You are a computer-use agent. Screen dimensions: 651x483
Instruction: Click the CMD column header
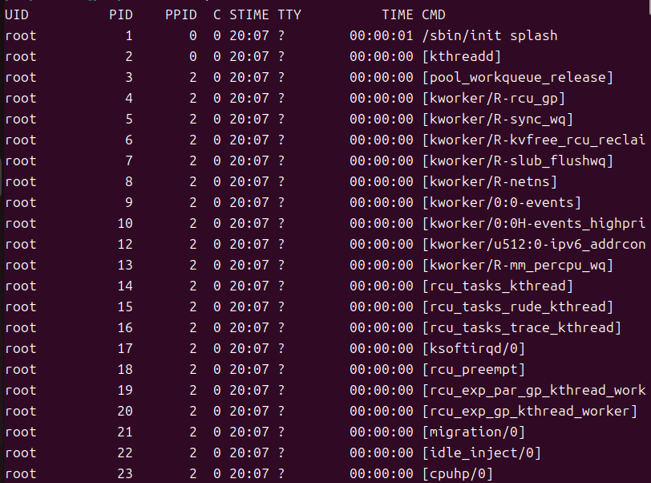434,14
